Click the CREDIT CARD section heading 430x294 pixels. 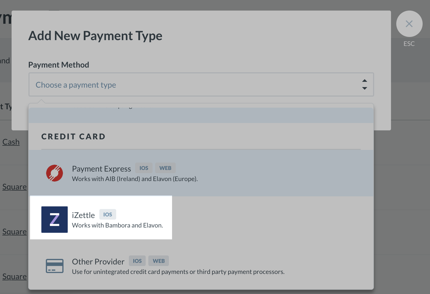pos(74,136)
